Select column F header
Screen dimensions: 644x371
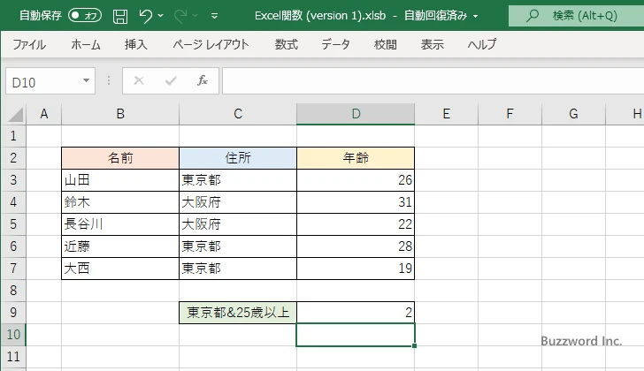click(510, 114)
